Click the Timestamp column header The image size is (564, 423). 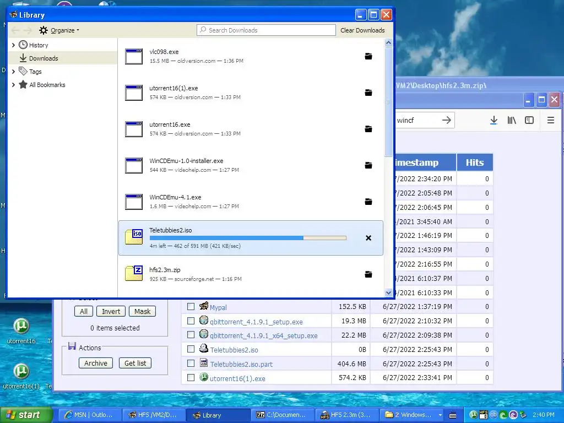click(x=426, y=162)
